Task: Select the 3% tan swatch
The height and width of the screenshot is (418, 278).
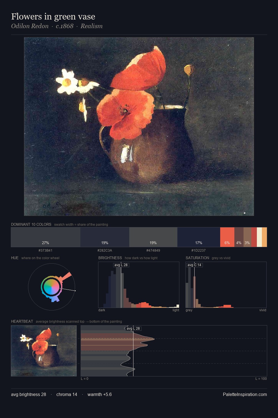Action: [x=247, y=237]
